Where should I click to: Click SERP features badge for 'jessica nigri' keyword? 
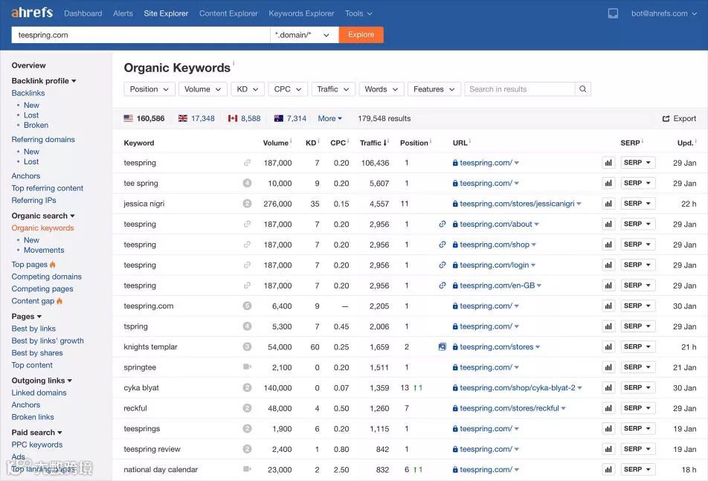click(247, 204)
